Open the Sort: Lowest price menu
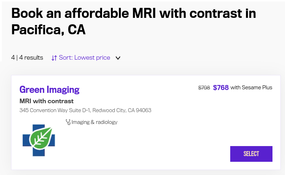 point(86,57)
